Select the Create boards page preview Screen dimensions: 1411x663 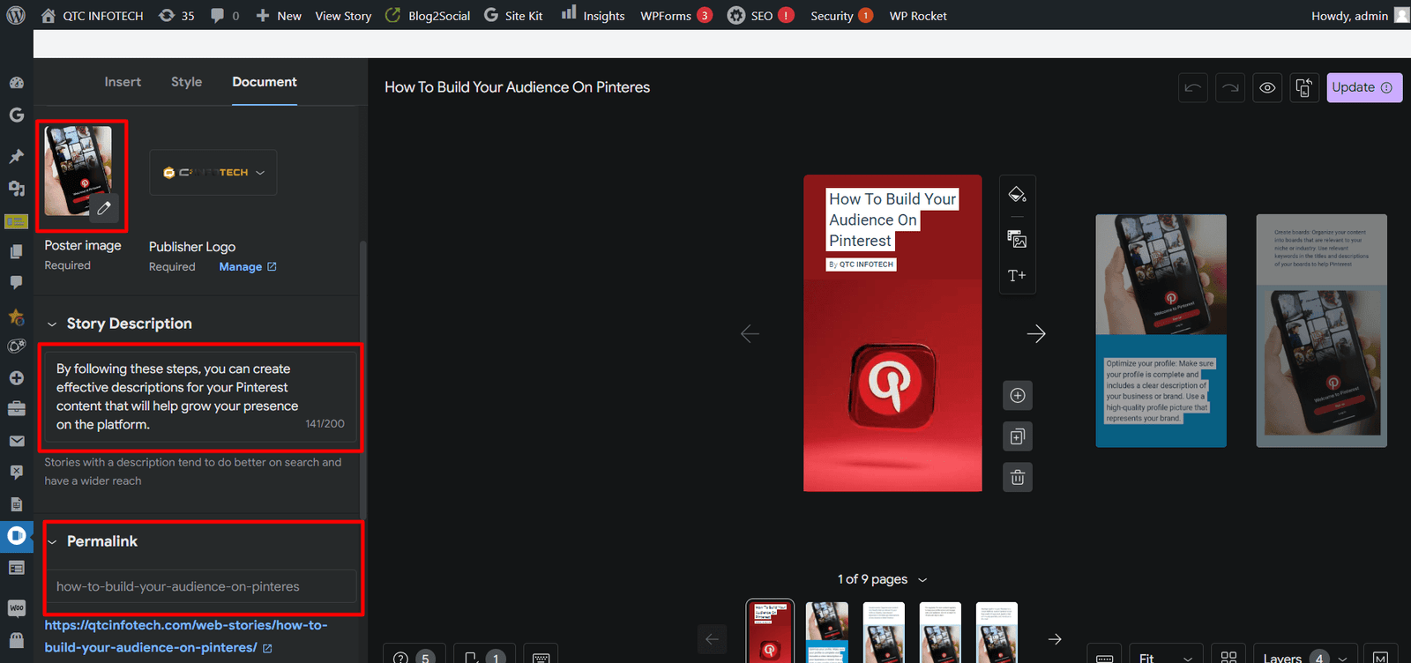[x=1321, y=331]
